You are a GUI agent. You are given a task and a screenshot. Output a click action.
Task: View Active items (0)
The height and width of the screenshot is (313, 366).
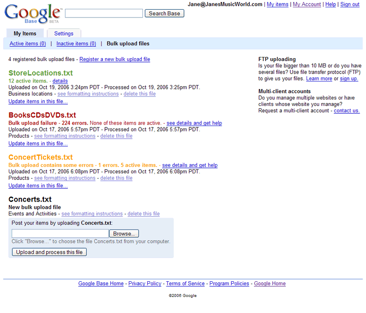click(28, 43)
